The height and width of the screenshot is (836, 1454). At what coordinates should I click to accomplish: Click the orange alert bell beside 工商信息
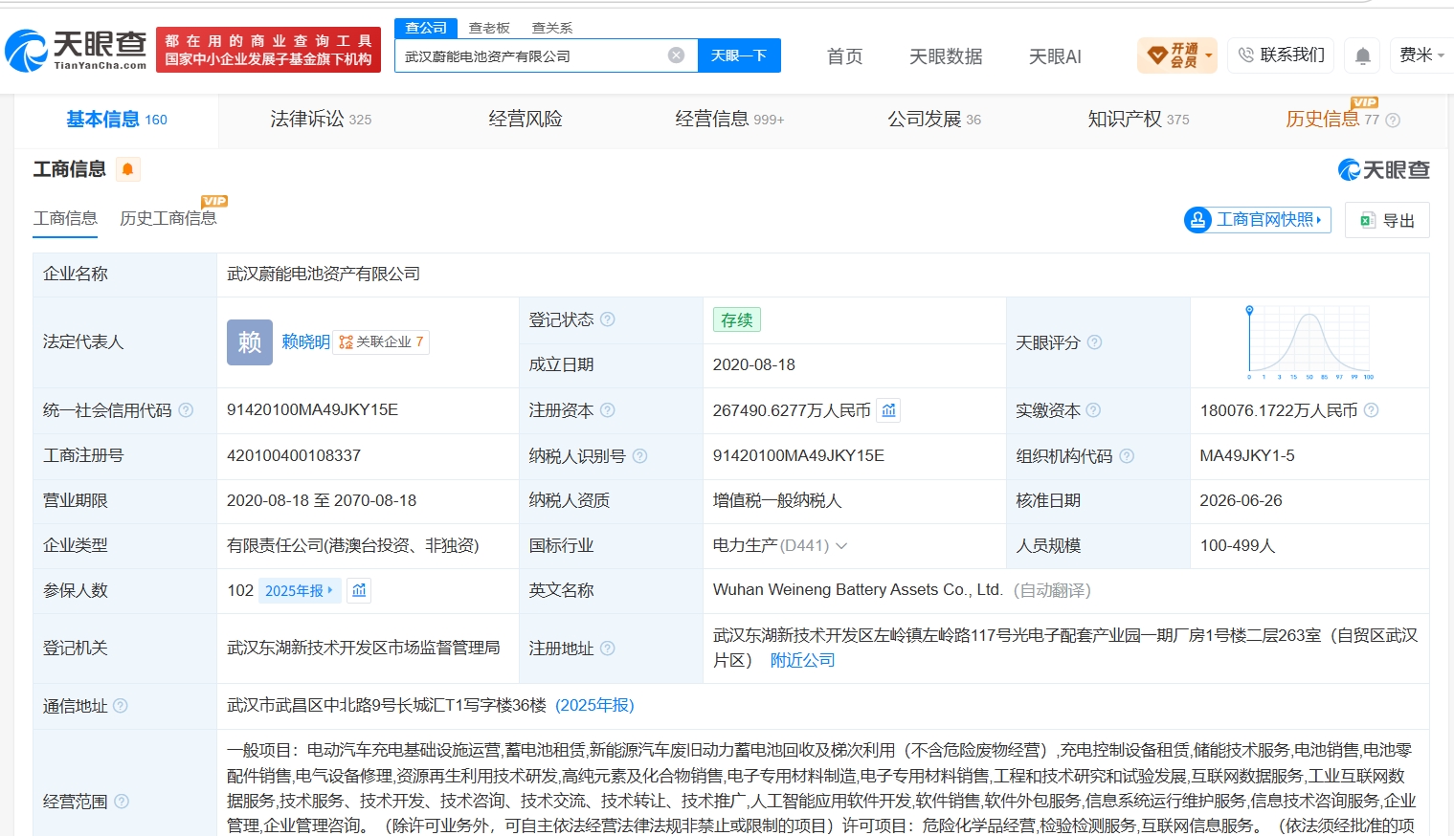coord(127,169)
